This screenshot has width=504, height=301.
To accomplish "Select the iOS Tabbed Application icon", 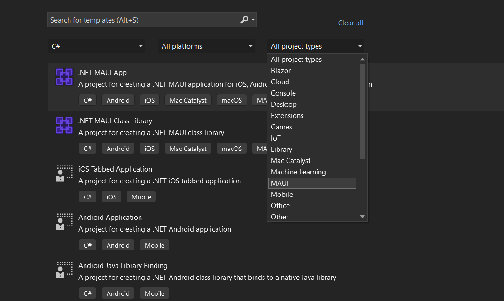I will pos(64,173).
